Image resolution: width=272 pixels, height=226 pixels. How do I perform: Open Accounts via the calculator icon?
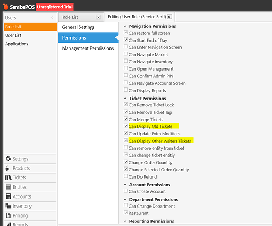point(8,196)
